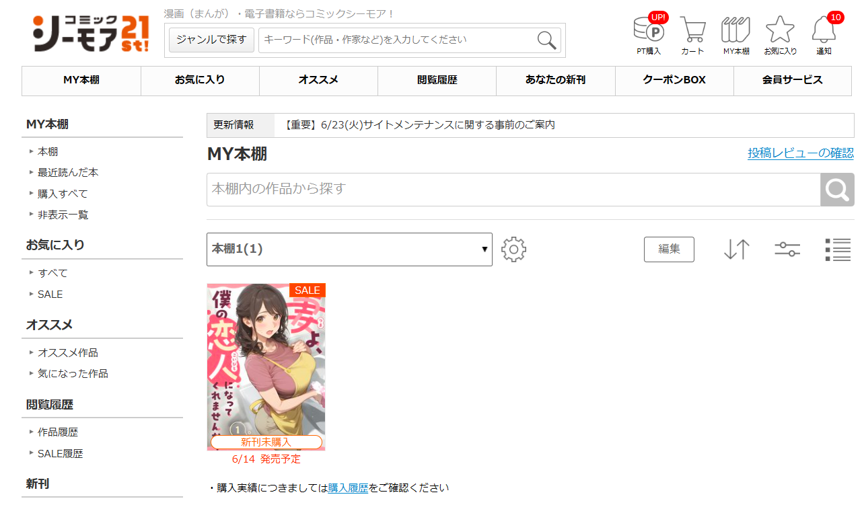Click the 更新情報 label

[x=233, y=125]
